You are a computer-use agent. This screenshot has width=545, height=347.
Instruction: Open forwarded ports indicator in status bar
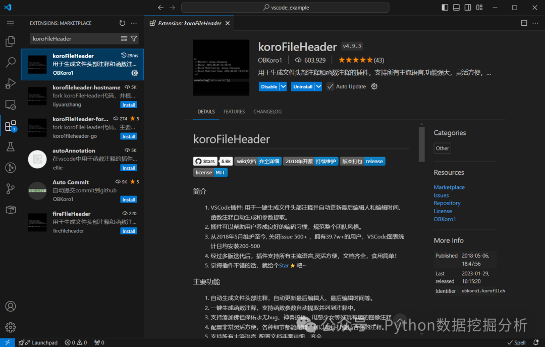tap(99, 342)
